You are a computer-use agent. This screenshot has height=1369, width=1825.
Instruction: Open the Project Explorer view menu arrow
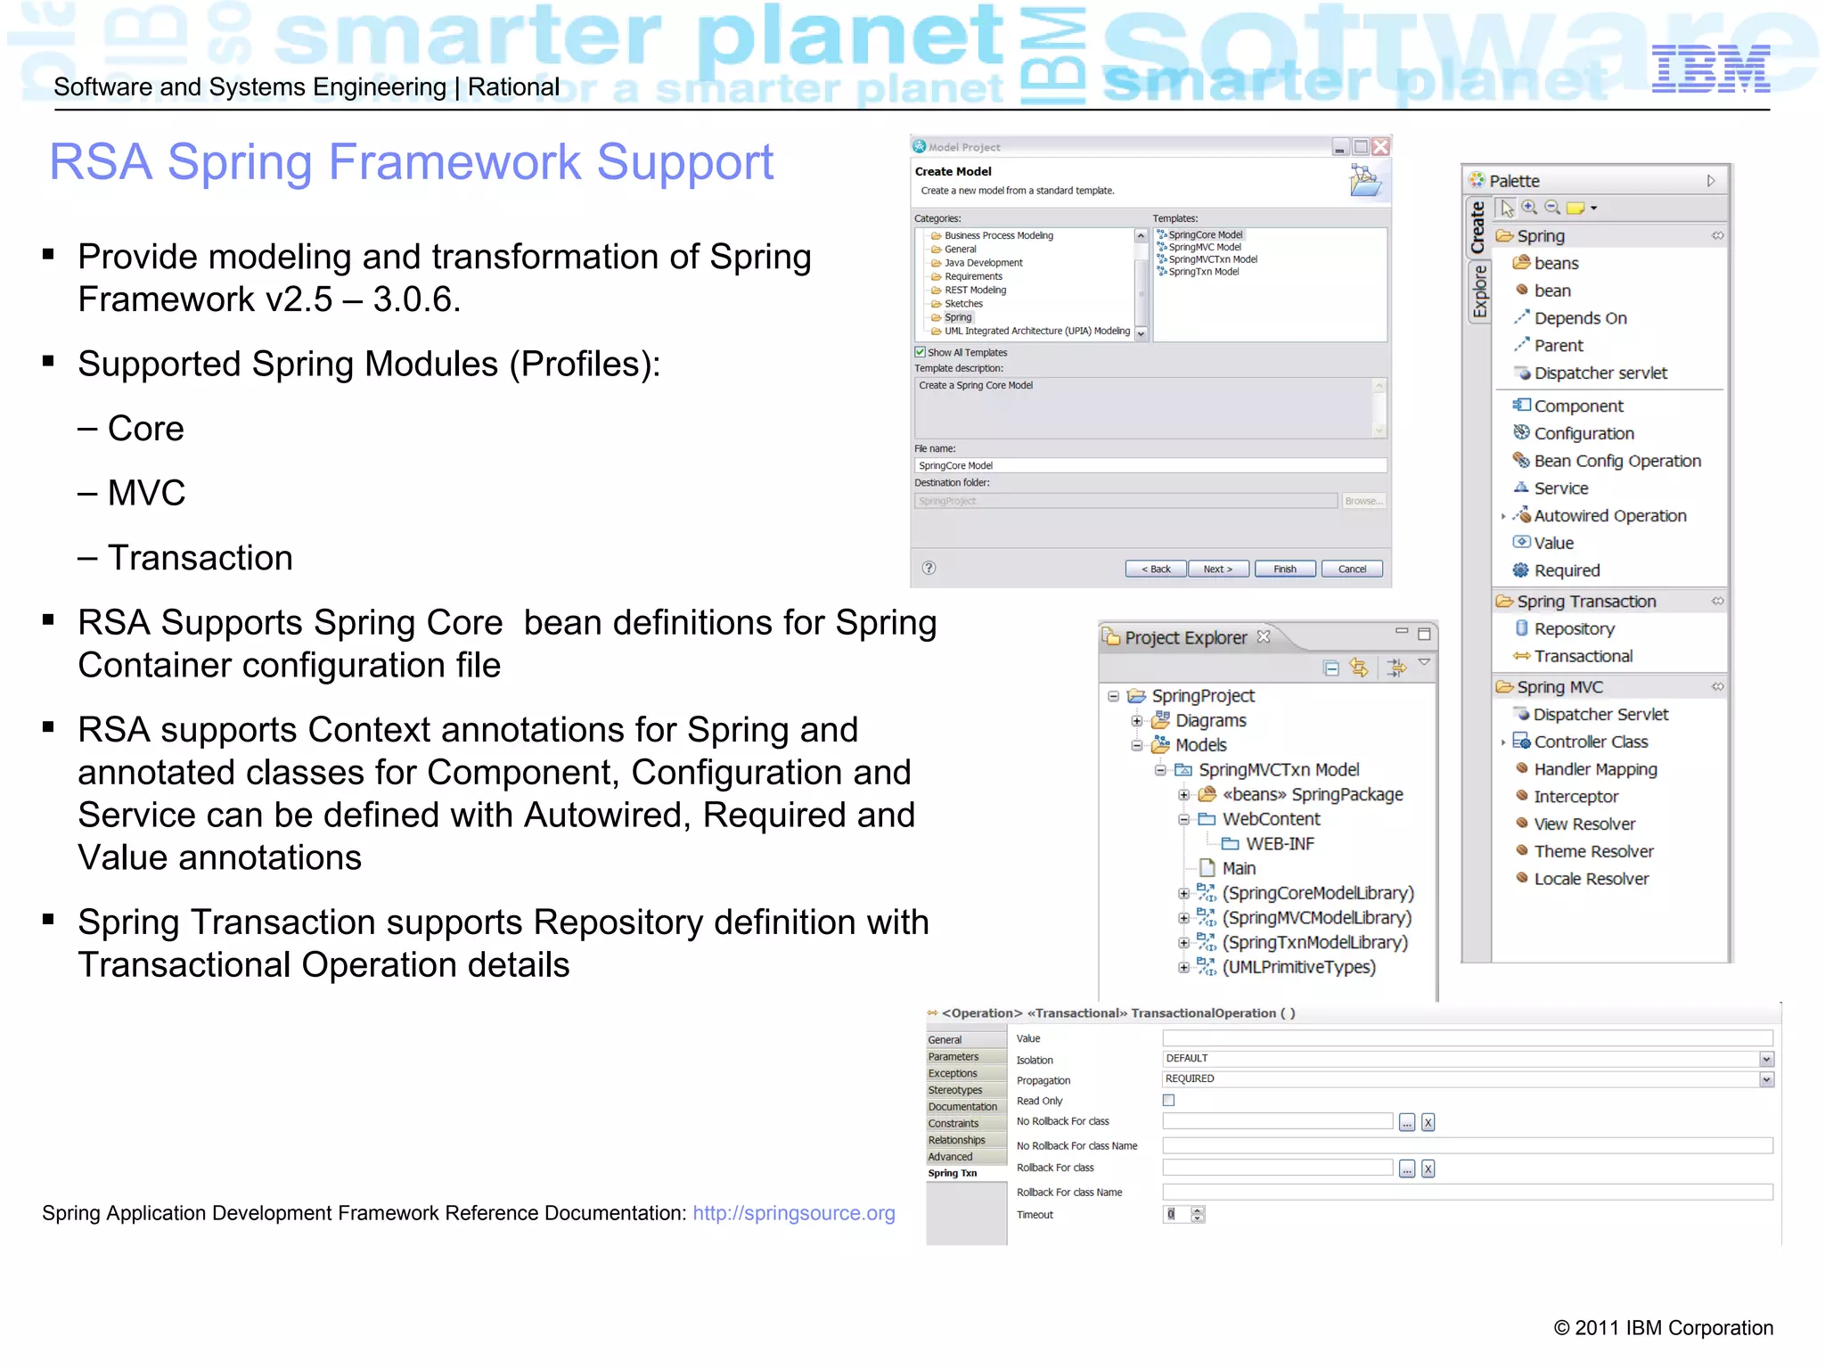pyautogui.click(x=1424, y=662)
